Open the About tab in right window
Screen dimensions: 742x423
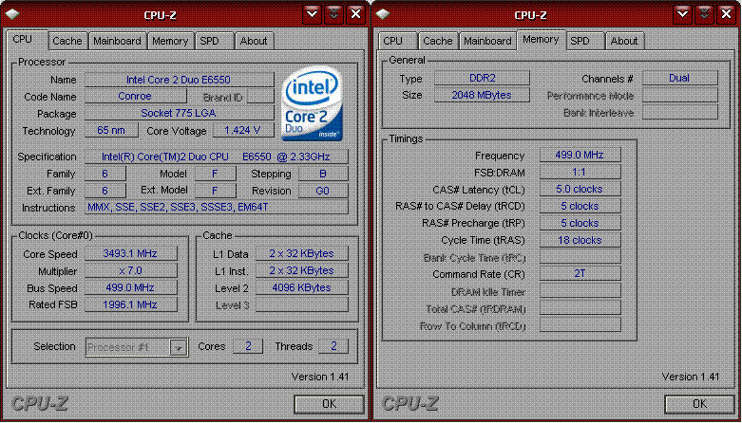coord(624,41)
